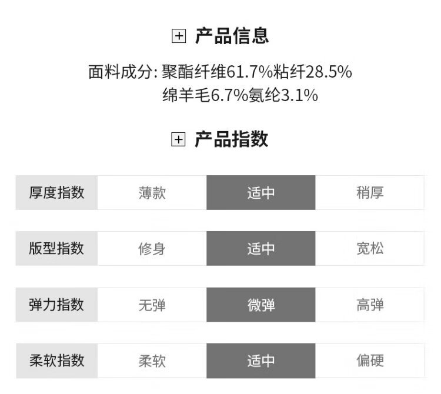Select 适中 in the 厚度指数 row

[260, 192]
